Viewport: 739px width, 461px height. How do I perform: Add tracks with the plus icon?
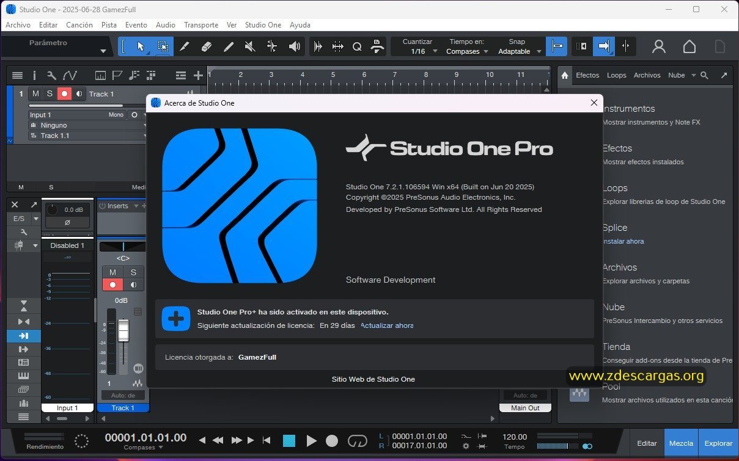(198, 75)
